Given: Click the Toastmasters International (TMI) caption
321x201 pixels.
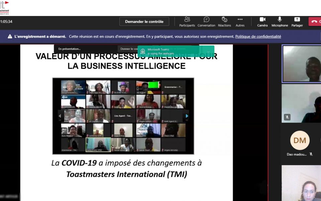Looking at the screenshot, I should pyautogui.click(x=126, y=174).
